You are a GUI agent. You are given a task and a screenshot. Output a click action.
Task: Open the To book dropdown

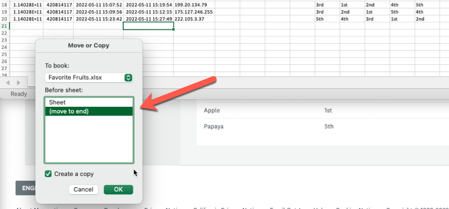(89, 77)
